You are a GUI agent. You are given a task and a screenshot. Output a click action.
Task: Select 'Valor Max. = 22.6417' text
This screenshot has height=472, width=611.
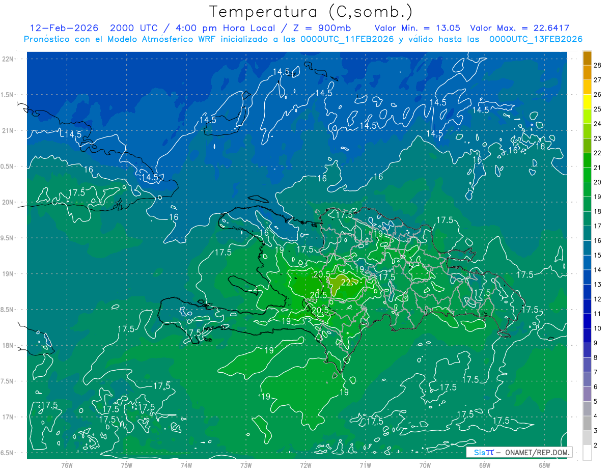pos(520,28)
